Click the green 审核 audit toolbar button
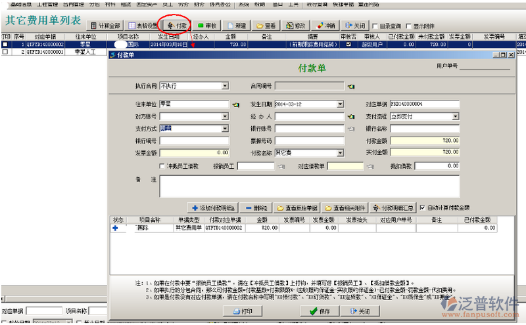Image resolution: width=526 pixels, height=325 pixels. click(x=206, y=26)
